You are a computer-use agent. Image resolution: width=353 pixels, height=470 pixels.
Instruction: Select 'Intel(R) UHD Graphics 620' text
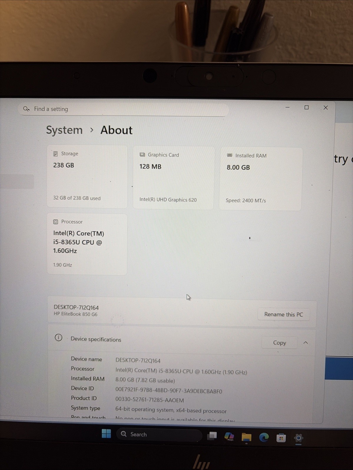[168, 200]
